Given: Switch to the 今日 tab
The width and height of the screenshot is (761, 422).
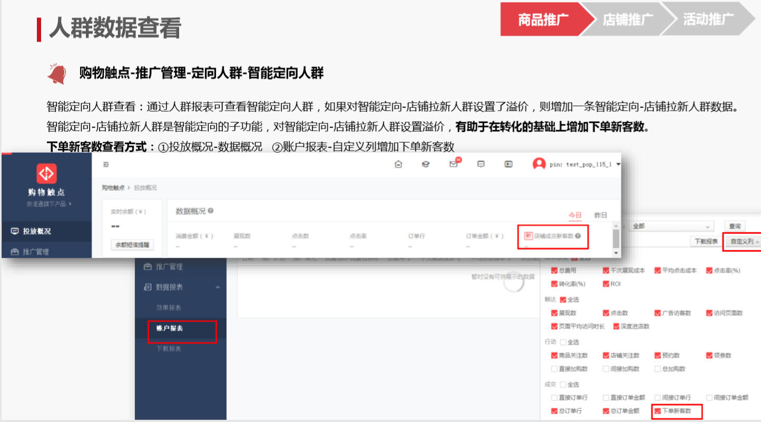Looking at the screenshot, I should [575, 215].
